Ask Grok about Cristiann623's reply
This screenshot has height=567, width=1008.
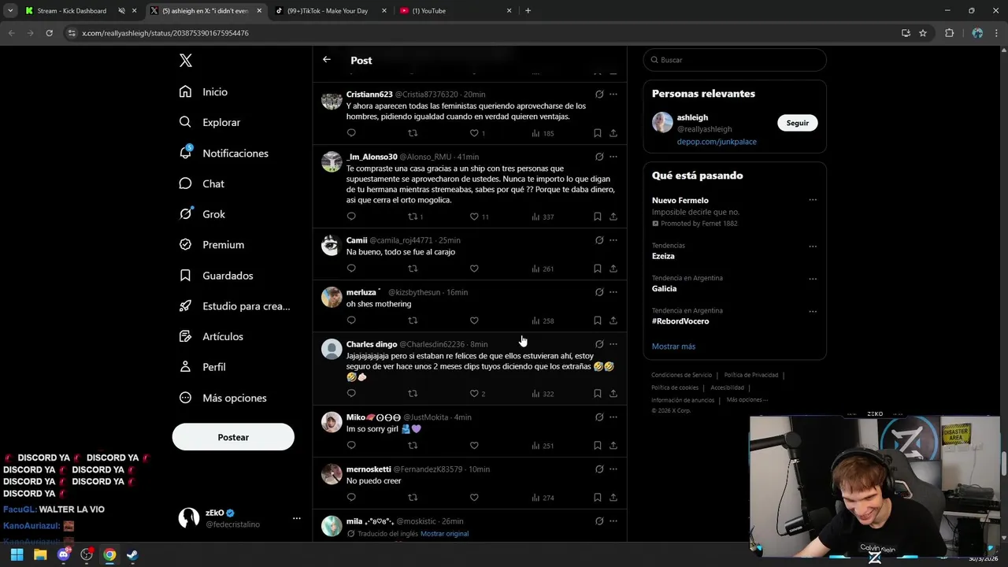(x=599, y=94)
